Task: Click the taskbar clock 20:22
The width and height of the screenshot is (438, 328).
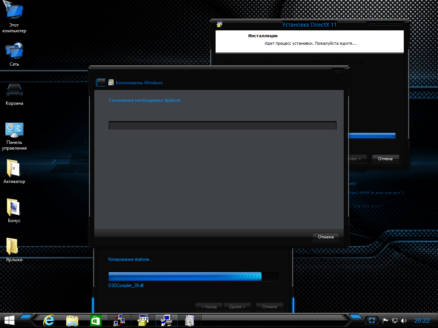Action: click(x=422, y=321)
